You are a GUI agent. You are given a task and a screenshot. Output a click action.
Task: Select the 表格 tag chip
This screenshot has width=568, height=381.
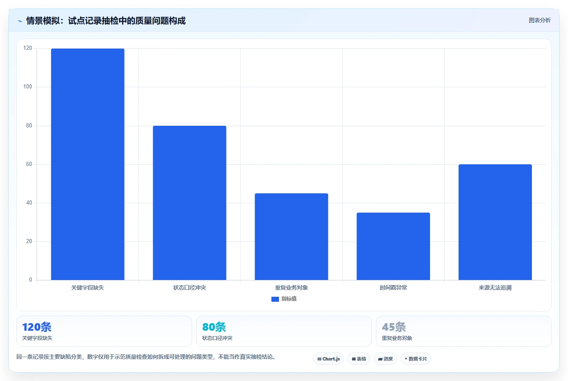359,359
